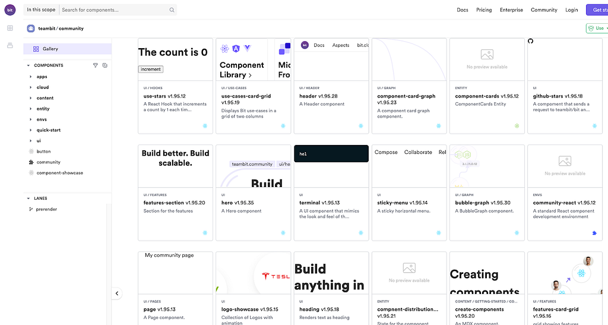Image resolution: width=608 pixels, height=325 pixels.
Task: Open the features-card-grid card
Action: pyautogui.click(x=565, y=289)
